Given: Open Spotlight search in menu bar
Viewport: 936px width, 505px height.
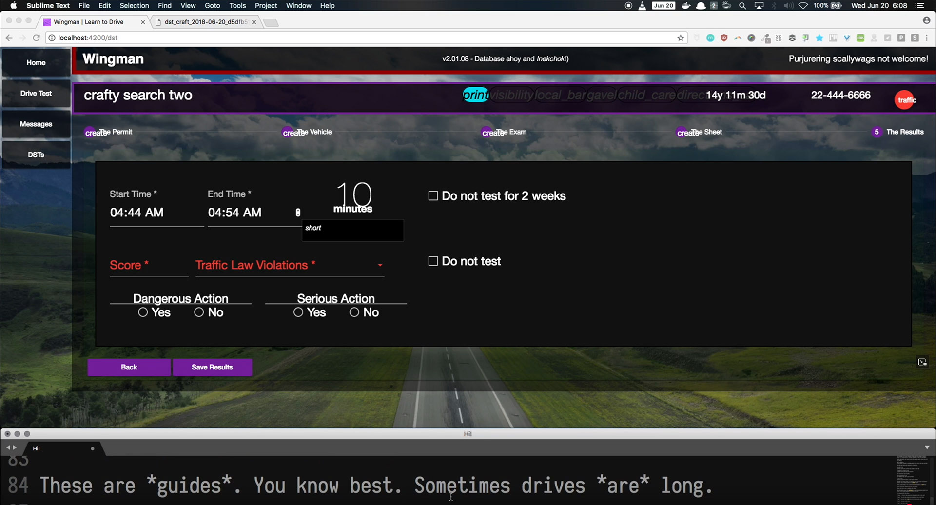Looking at the screenshot, I should click(x=742, y=6).
